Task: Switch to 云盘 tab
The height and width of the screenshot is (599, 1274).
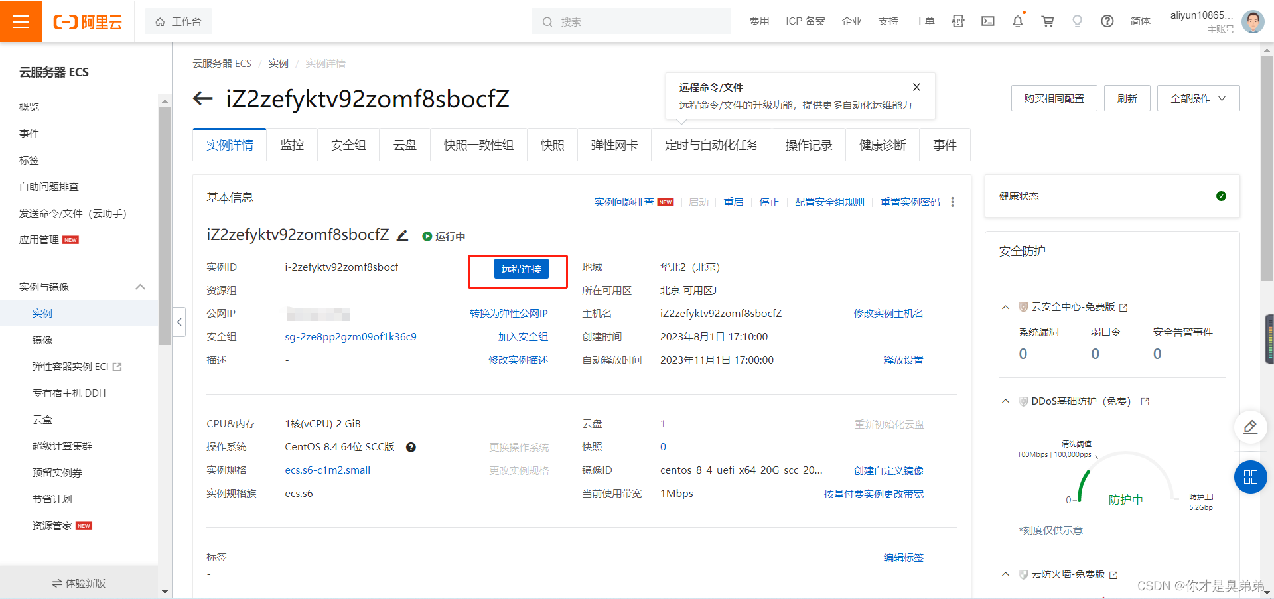Action: point(405,145)
